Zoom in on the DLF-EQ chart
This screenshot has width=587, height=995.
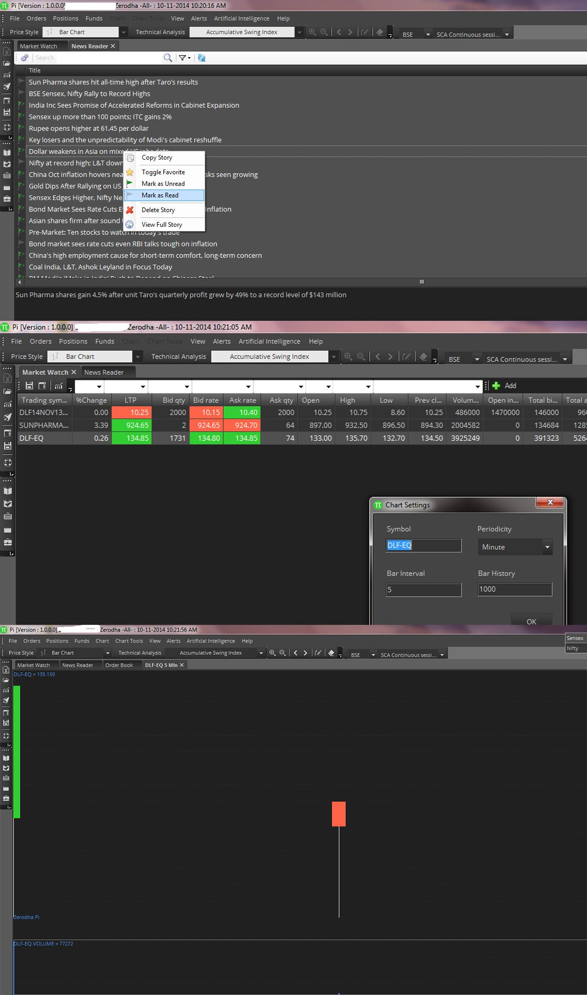(x=272, y=653)
